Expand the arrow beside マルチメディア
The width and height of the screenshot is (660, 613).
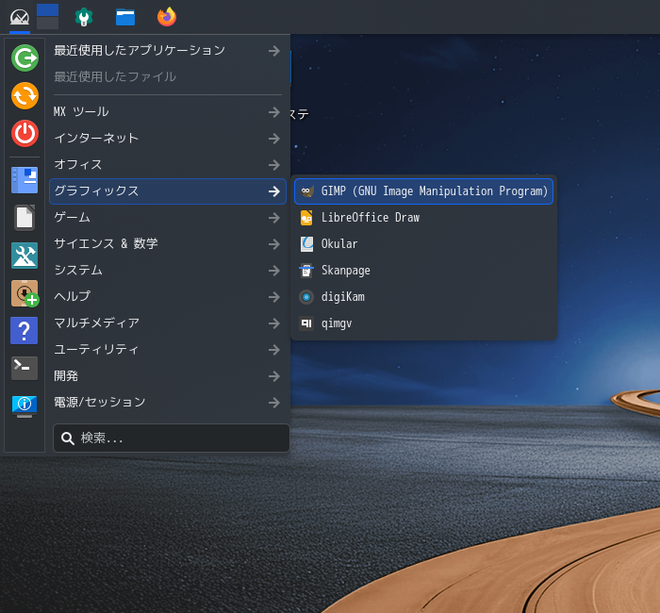273,323
